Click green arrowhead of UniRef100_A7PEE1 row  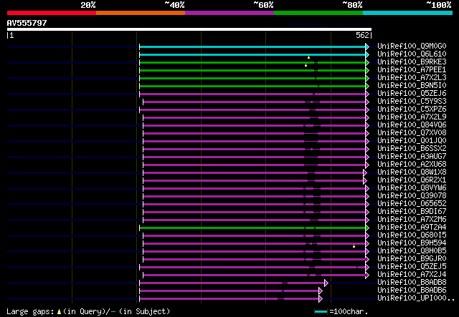[367, 70]
